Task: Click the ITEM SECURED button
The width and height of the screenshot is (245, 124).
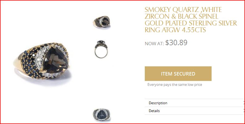Action: pos(178,74)
